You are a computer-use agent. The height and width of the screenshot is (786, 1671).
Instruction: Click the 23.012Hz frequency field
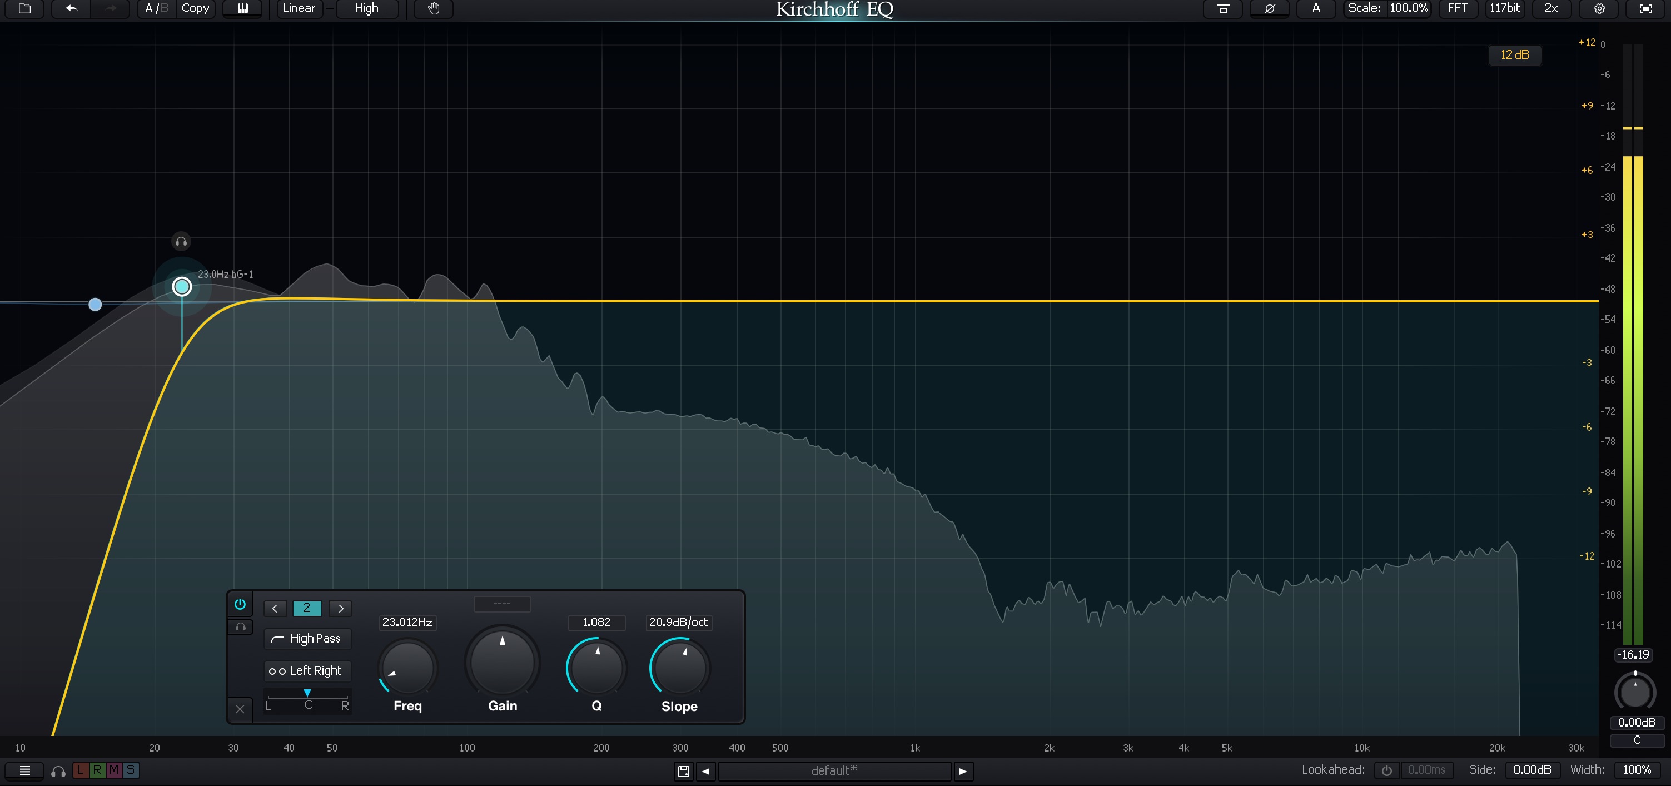(x=407, y=623)
